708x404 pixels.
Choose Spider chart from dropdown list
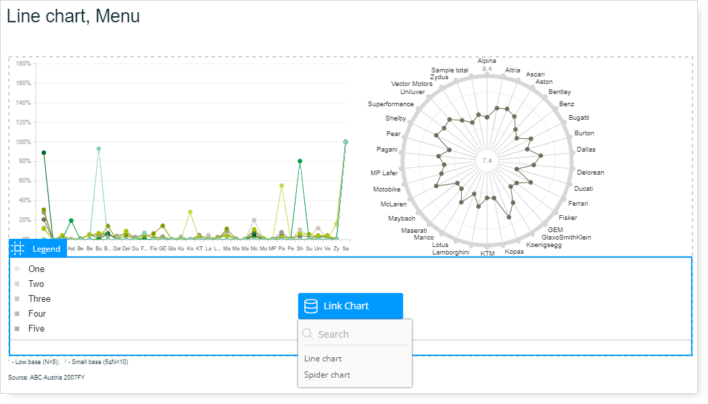327,375
